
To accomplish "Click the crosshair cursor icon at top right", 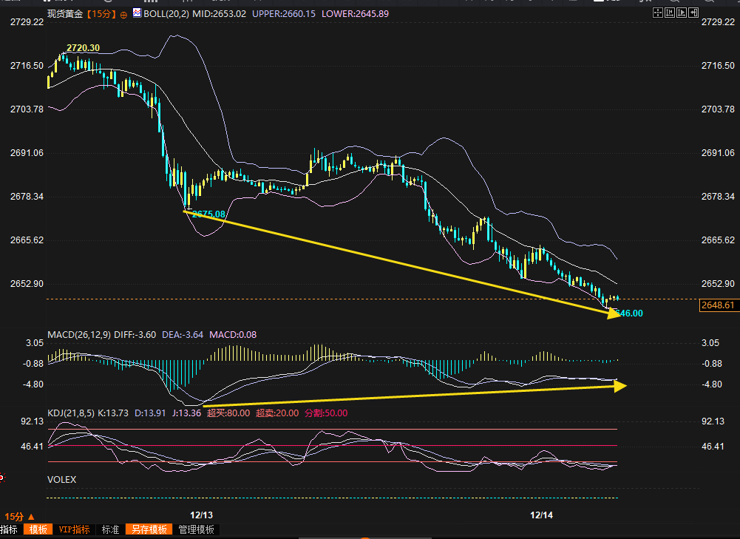I will click(659, 13).
